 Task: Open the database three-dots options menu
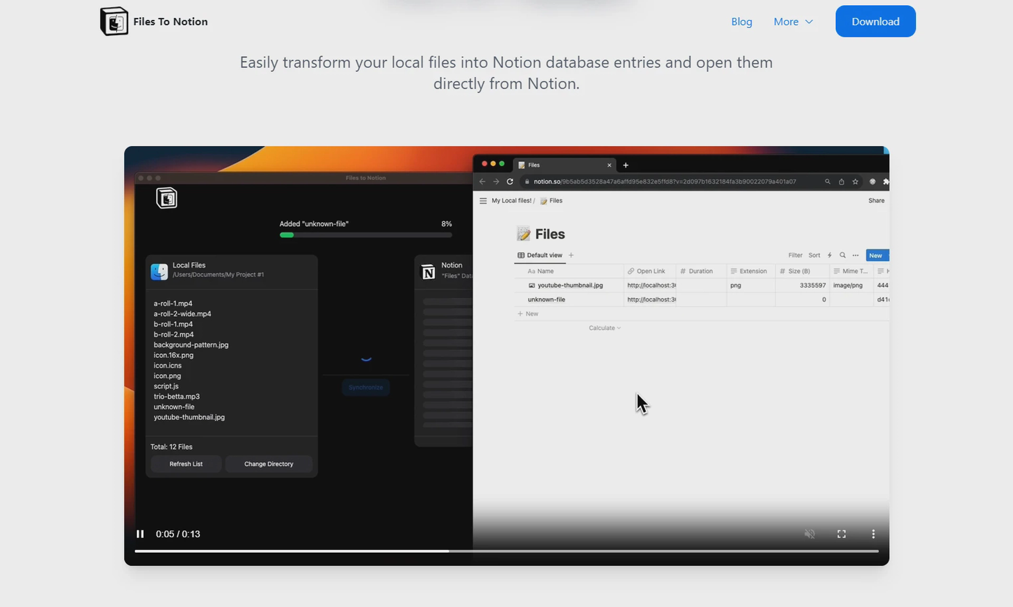[855, 255]
